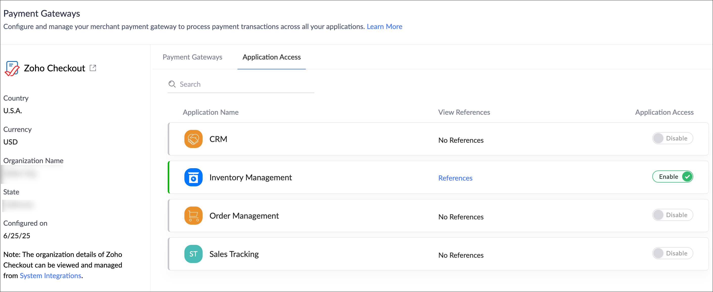Turn off Inventory Management access toggle

pos(672,177)
